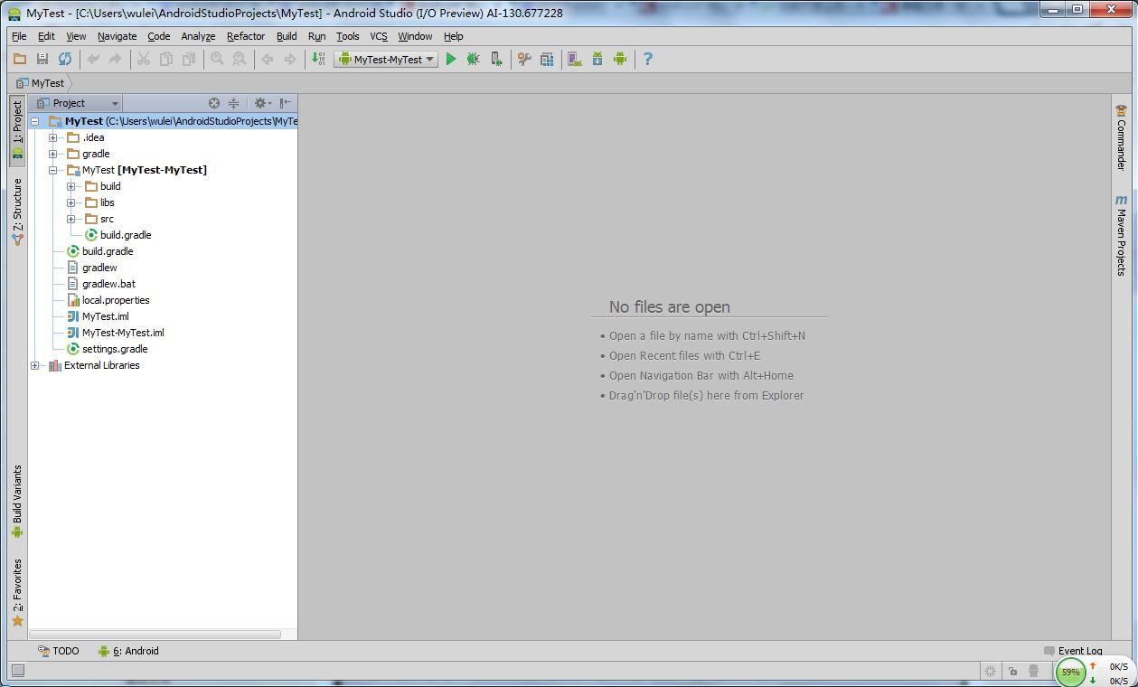Expand the src folder node
The image size is (1138, 687).
click(x=71, y=219)
